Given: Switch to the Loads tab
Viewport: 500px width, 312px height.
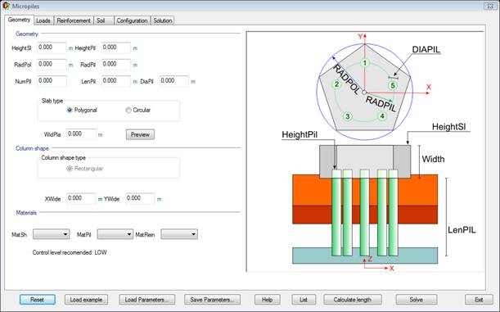Looking at the screenshot, I should tap(43, 20).
